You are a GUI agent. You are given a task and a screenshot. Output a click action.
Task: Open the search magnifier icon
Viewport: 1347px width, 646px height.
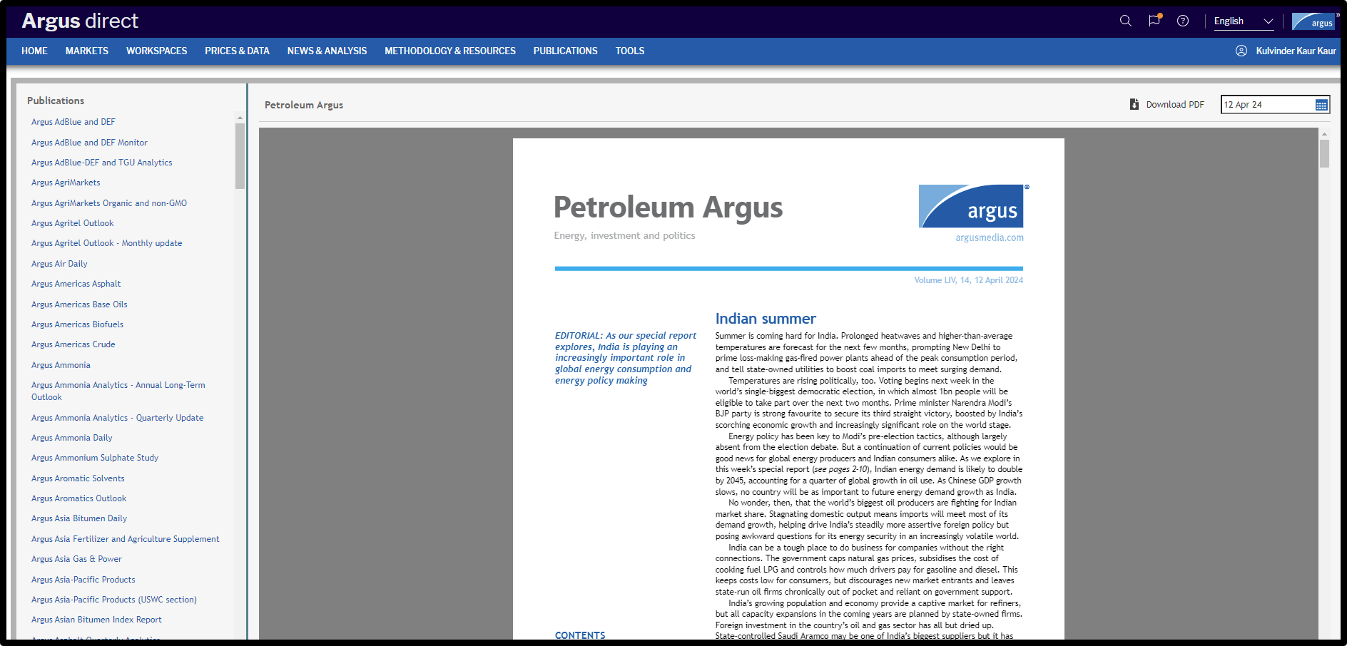pyautogui.click(x=1125, y=21)
